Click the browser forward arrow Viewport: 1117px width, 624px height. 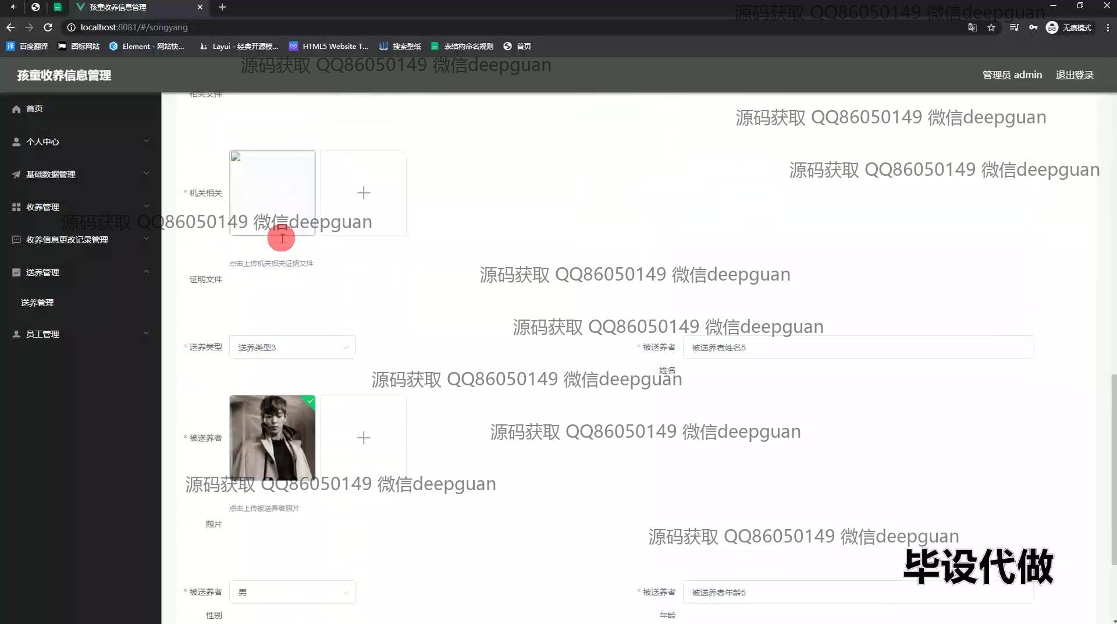tap(29, 27)
